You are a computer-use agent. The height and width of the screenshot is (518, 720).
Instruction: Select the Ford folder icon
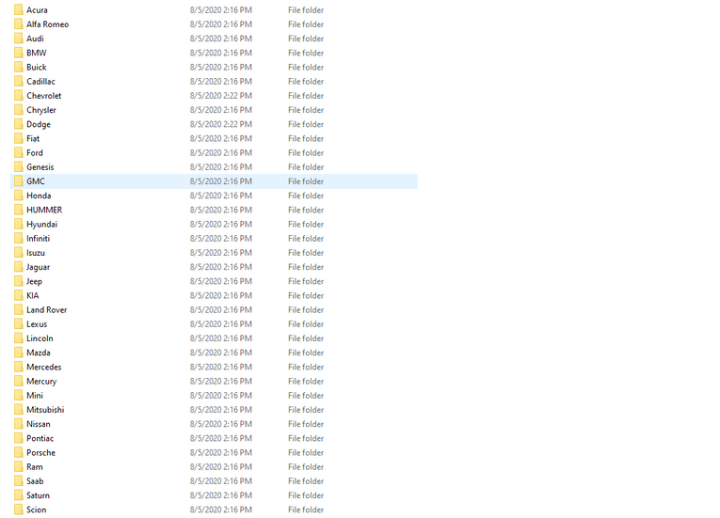point(19,152)
